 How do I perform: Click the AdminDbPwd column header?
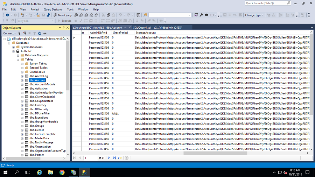pyautogui.click(x=98, y=33)
